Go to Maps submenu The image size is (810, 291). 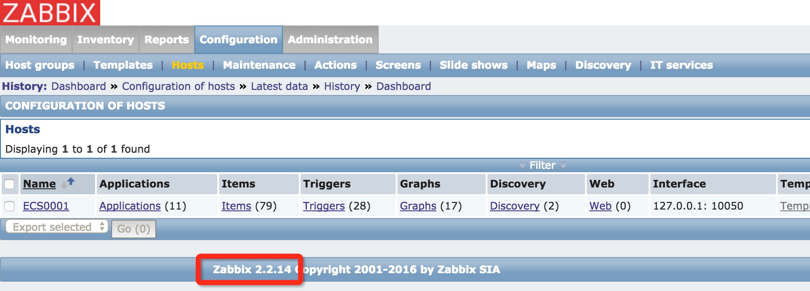click(541, 65)
